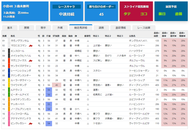
Task: Open 直前 development forecast
Action: (178, 14)
